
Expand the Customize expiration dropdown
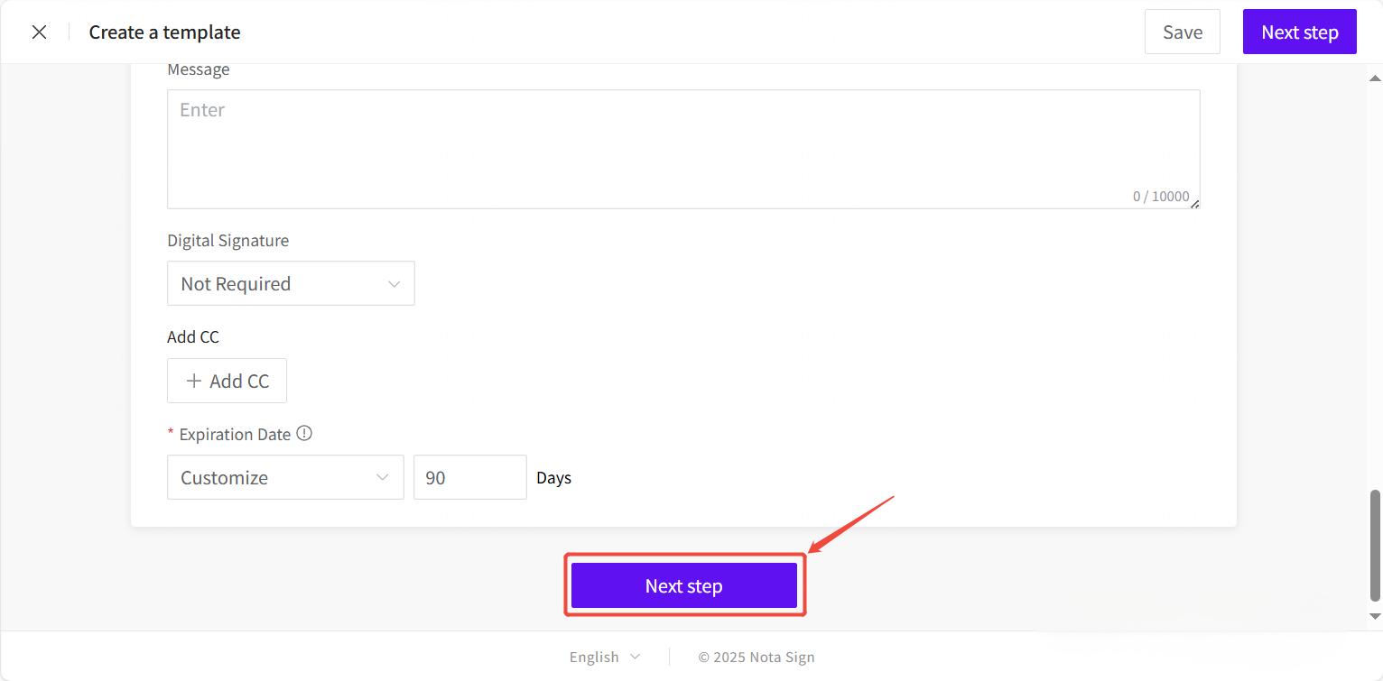click(285, 477)
